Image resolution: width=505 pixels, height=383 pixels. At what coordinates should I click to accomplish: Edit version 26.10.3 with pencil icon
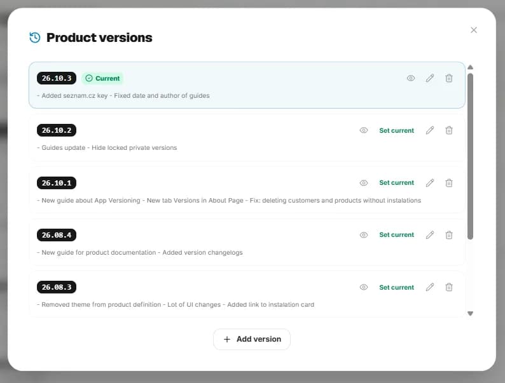tap(430, 78)
